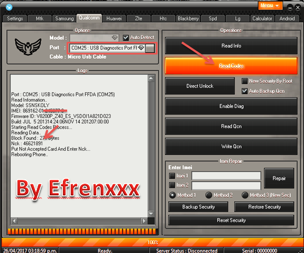This screenshot has width=304, height=253.
Task: Click the Rebooting Phone.. log line
Action: tap(30, 155)
